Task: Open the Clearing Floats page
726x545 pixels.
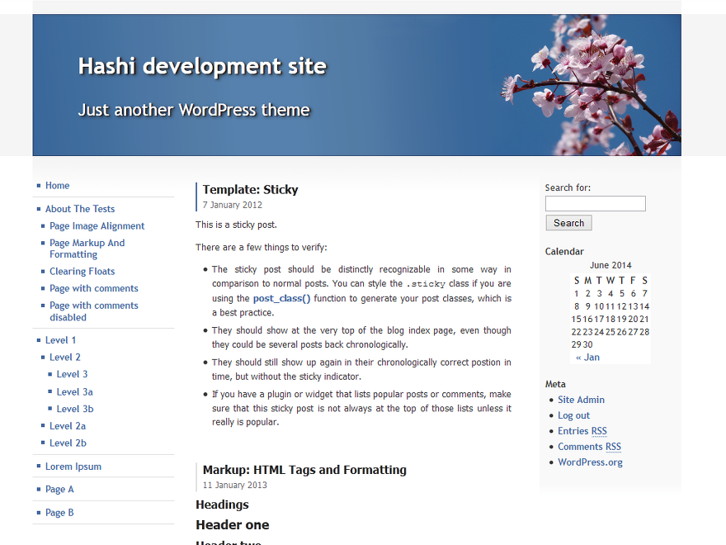Action: tap(82, 271)
